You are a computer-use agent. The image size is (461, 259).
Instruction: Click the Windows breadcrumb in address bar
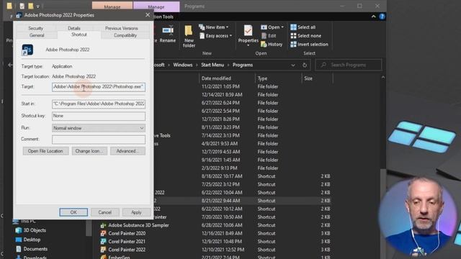click(182, 65)
